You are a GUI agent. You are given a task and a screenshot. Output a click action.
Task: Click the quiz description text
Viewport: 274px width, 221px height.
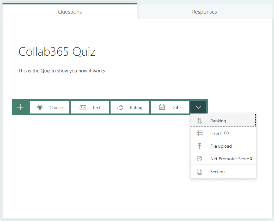61,71
